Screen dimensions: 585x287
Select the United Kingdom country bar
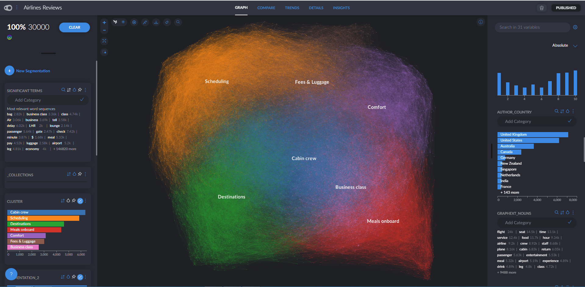pyautogui.click(x=533, y=135)
